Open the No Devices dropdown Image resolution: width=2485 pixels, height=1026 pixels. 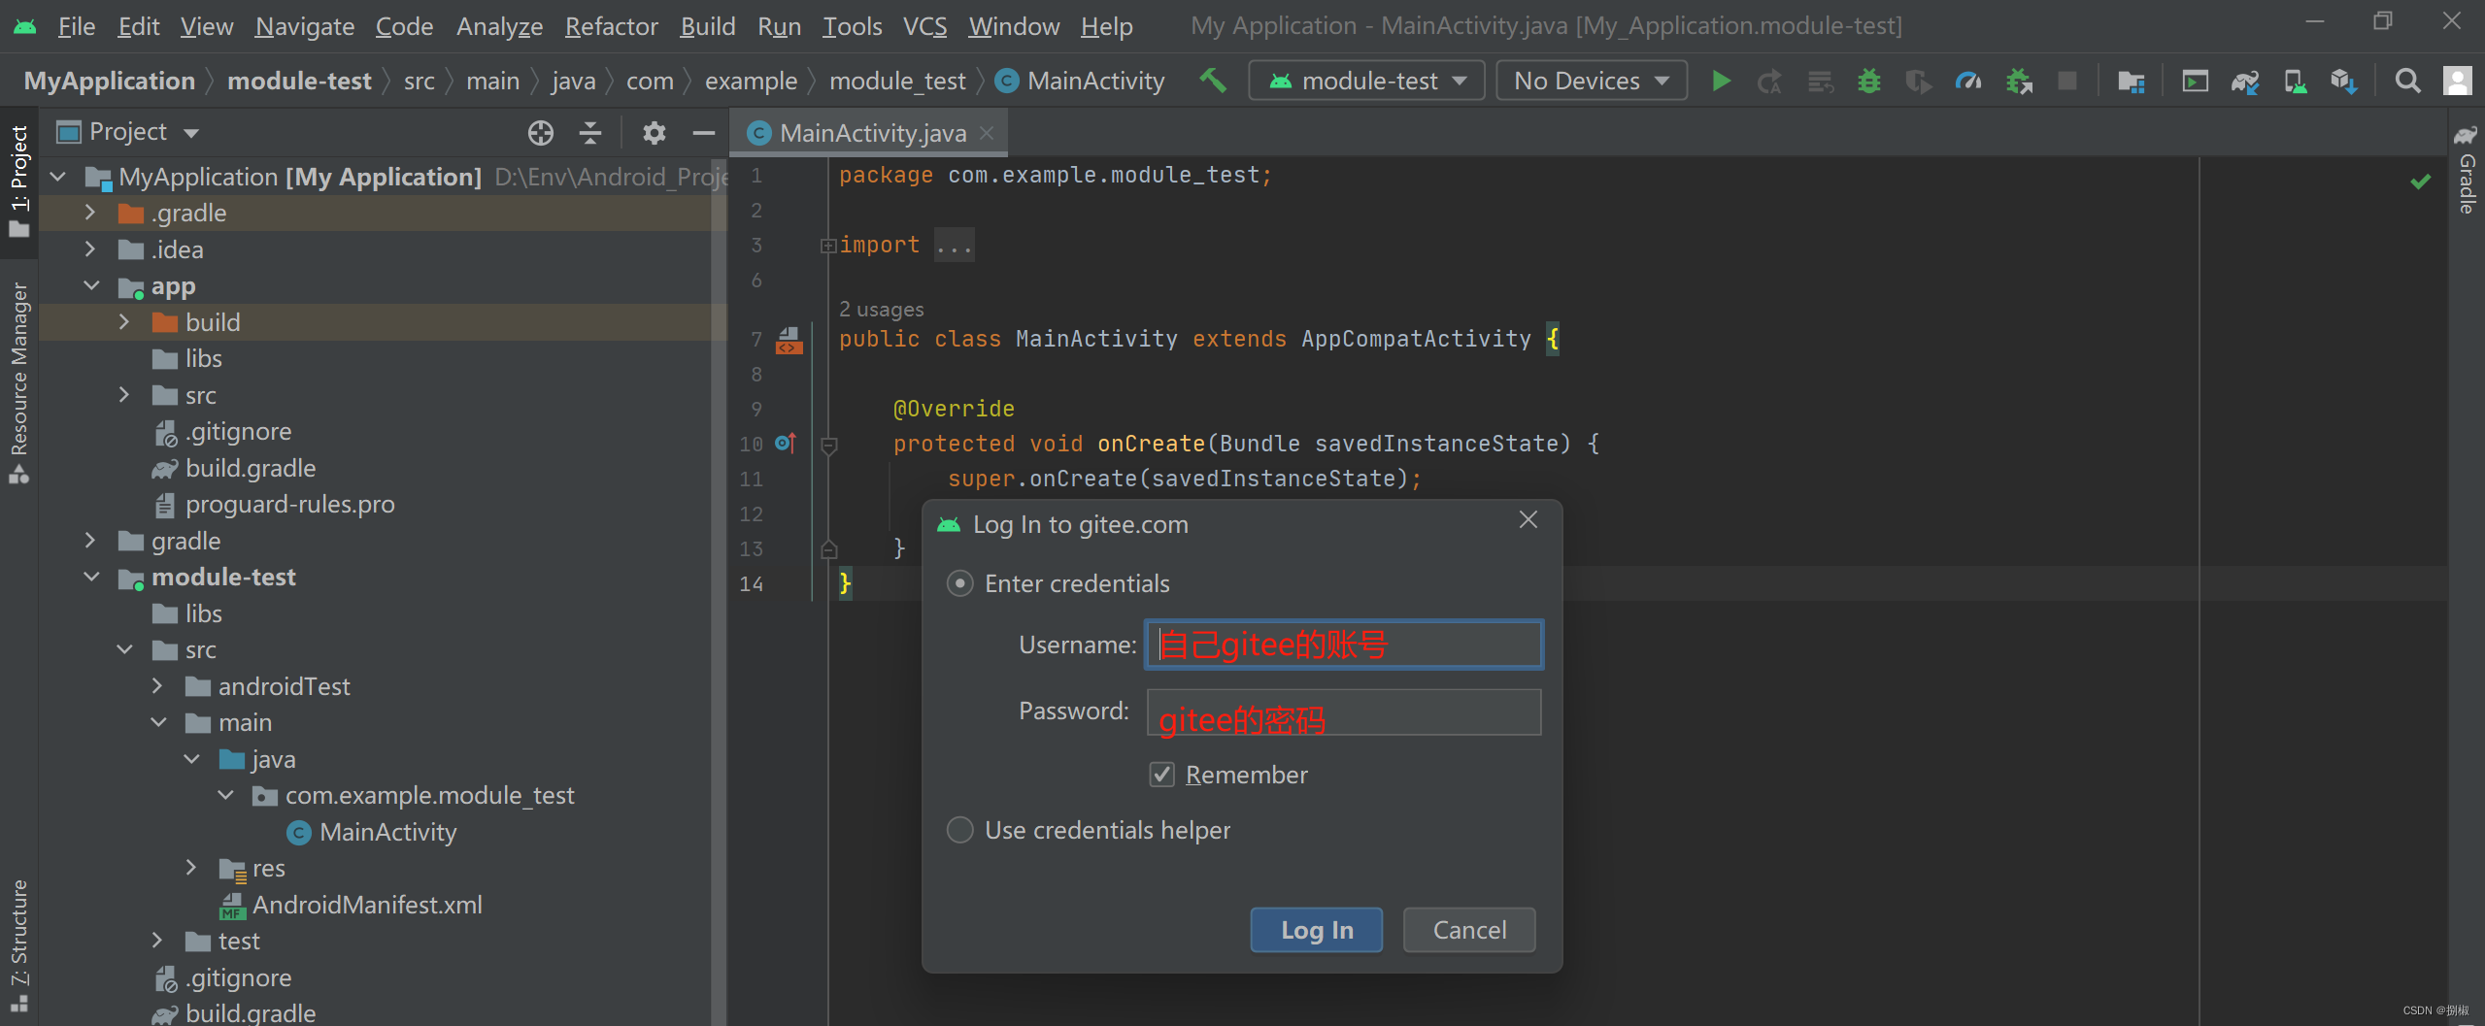pos(1592,81)
